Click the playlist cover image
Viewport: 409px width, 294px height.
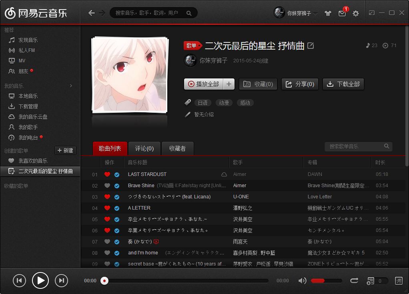(130, 75)
